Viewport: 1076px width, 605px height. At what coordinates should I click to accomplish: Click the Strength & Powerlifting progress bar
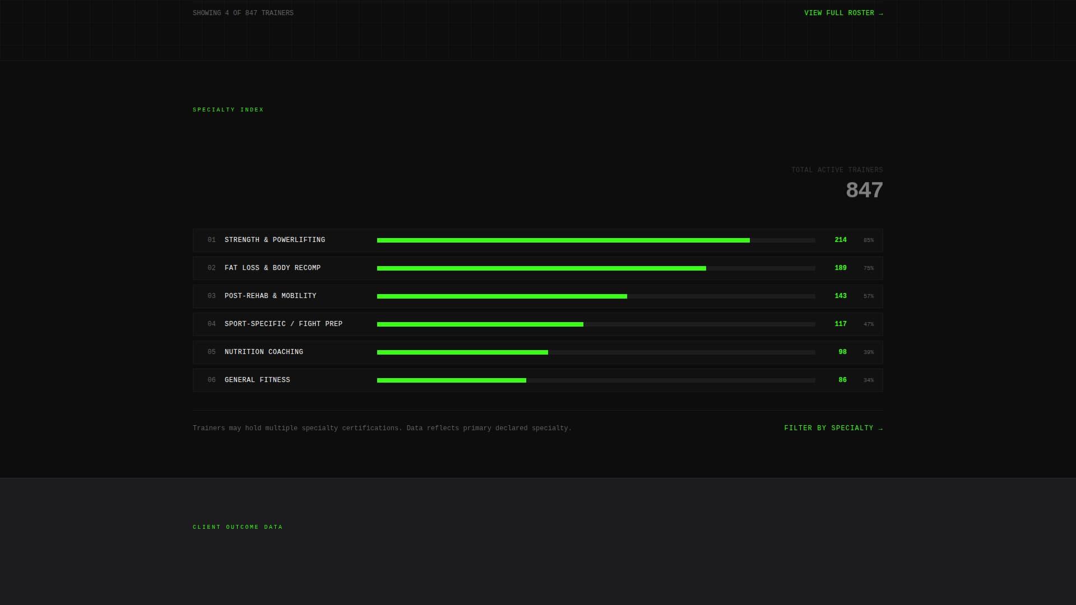point(596,240)
